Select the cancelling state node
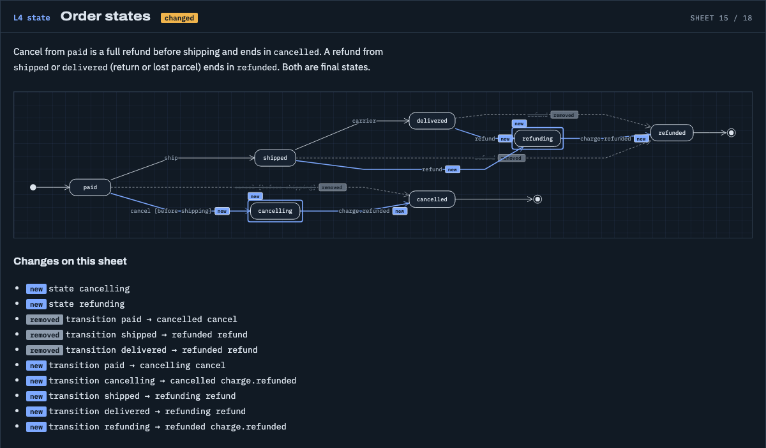This screenshot has height=448, width=766. (x=275, y=211)
